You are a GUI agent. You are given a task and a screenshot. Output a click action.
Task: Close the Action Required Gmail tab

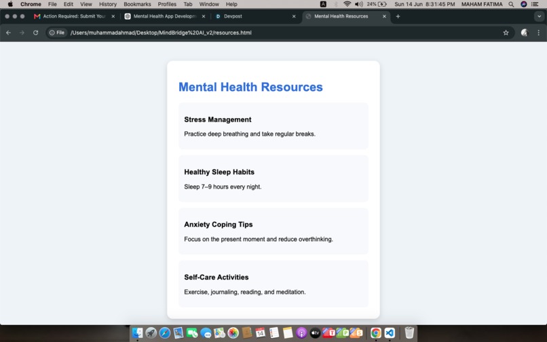pos(113,16)
